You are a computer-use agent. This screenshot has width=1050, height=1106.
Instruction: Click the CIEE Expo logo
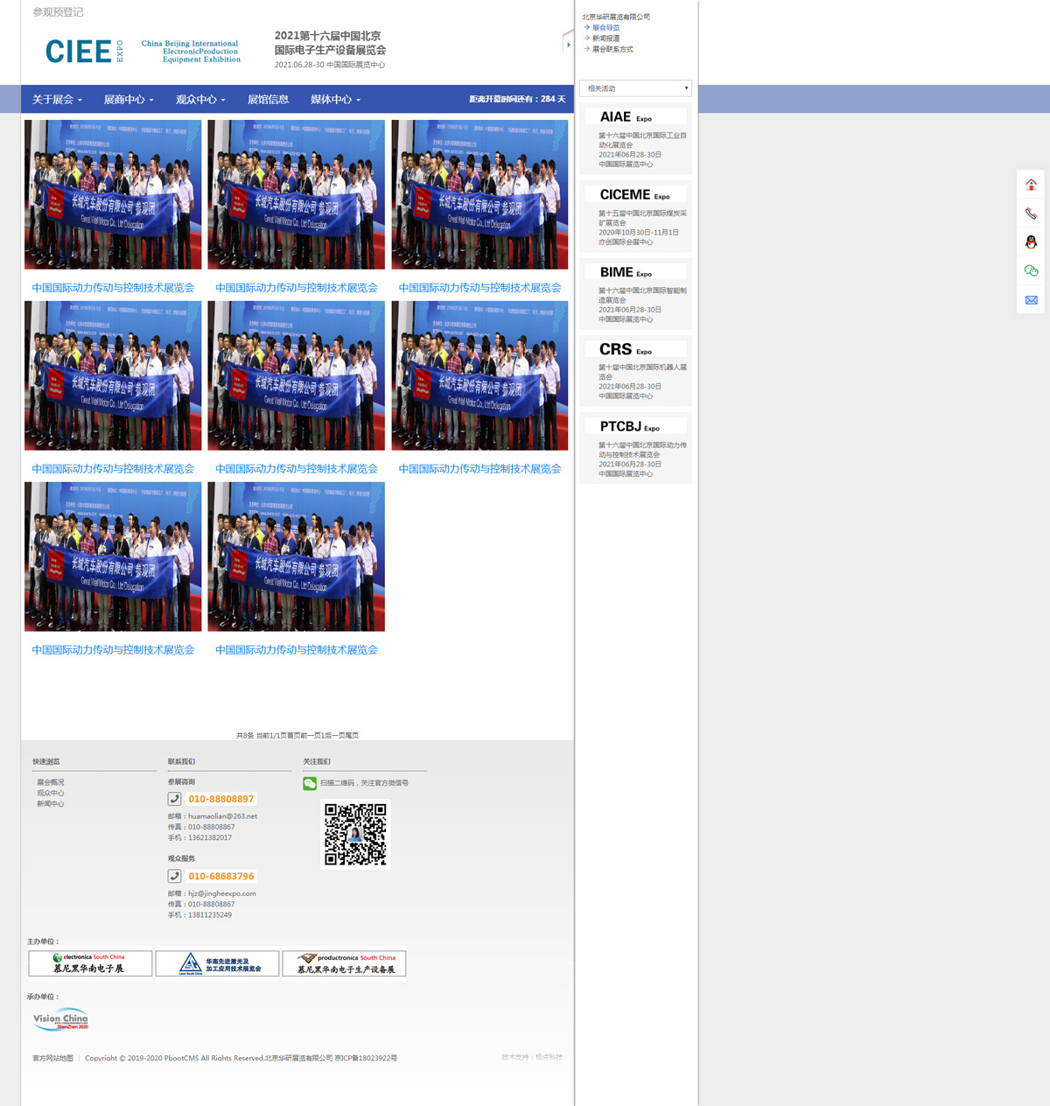pyautogui.click(x=84, y=52)
